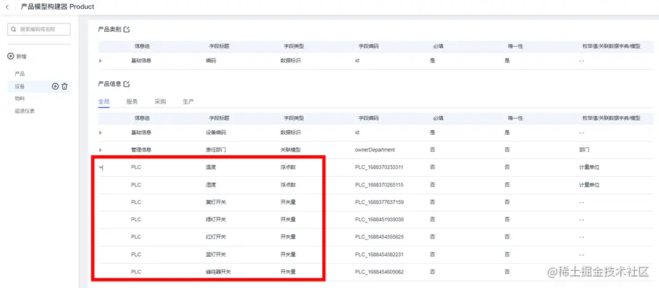Switch to the 服务 tab
The height and width of the screenshot is (288, 659).
[132, 102]
